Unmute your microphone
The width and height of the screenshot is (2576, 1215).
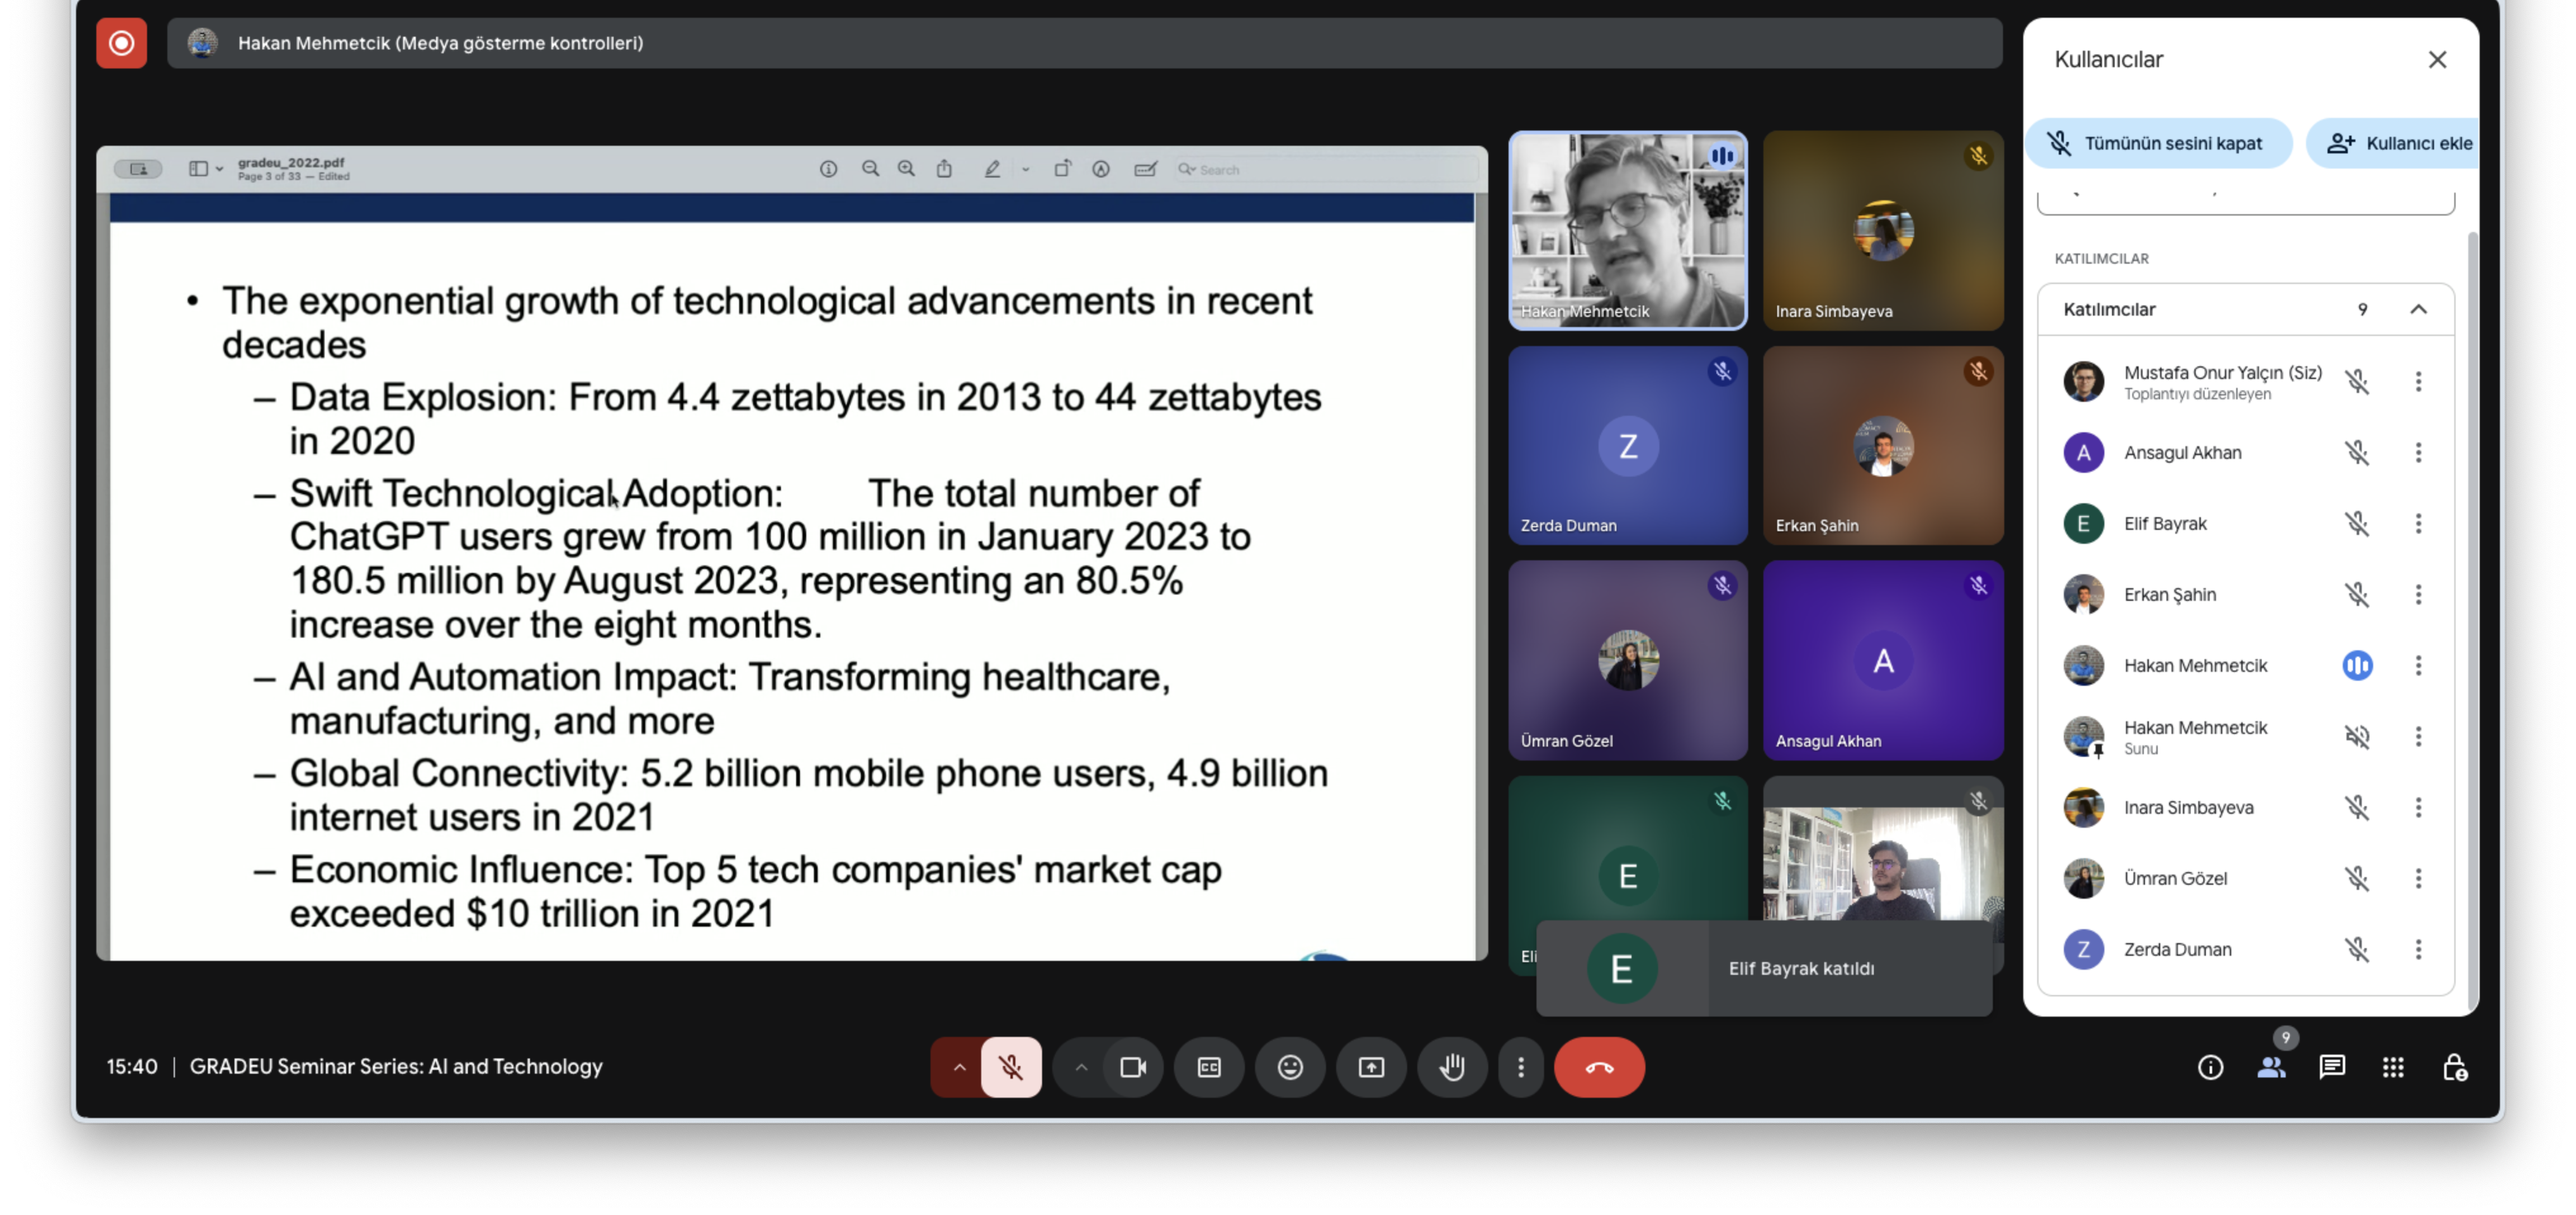pyautogui.click(x=1011, y=1067)
